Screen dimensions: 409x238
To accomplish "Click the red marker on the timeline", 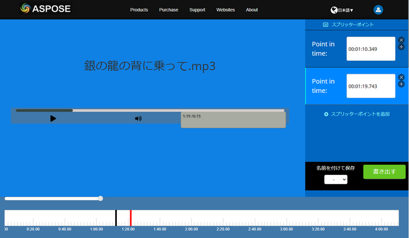I will click(131, 218).
